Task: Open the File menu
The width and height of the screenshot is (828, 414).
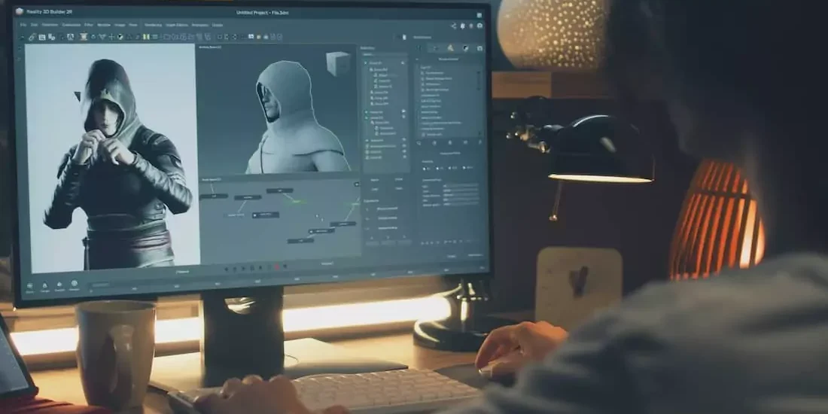Action: point(23,25)
